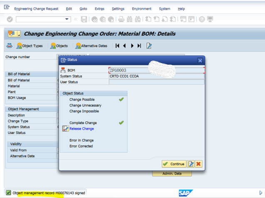Click the Create New Session icon

(x=183, y=19)
